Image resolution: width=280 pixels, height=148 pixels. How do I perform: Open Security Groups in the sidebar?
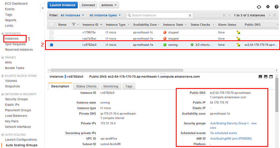(x=16, y=99)
